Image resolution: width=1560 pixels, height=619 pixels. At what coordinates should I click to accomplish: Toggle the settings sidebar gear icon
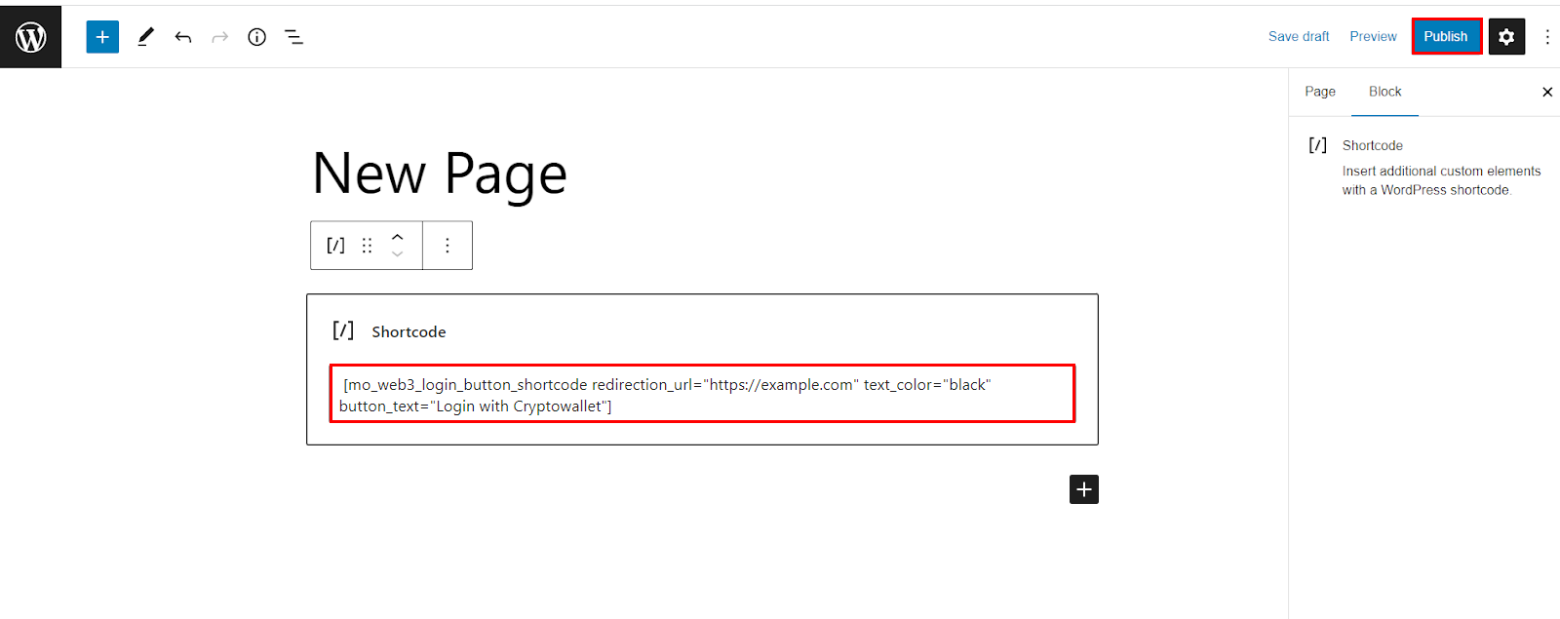point(1506,37)
